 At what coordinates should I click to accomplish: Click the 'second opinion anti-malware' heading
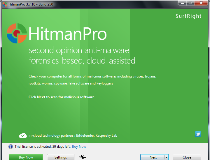[x=79, y=50]
